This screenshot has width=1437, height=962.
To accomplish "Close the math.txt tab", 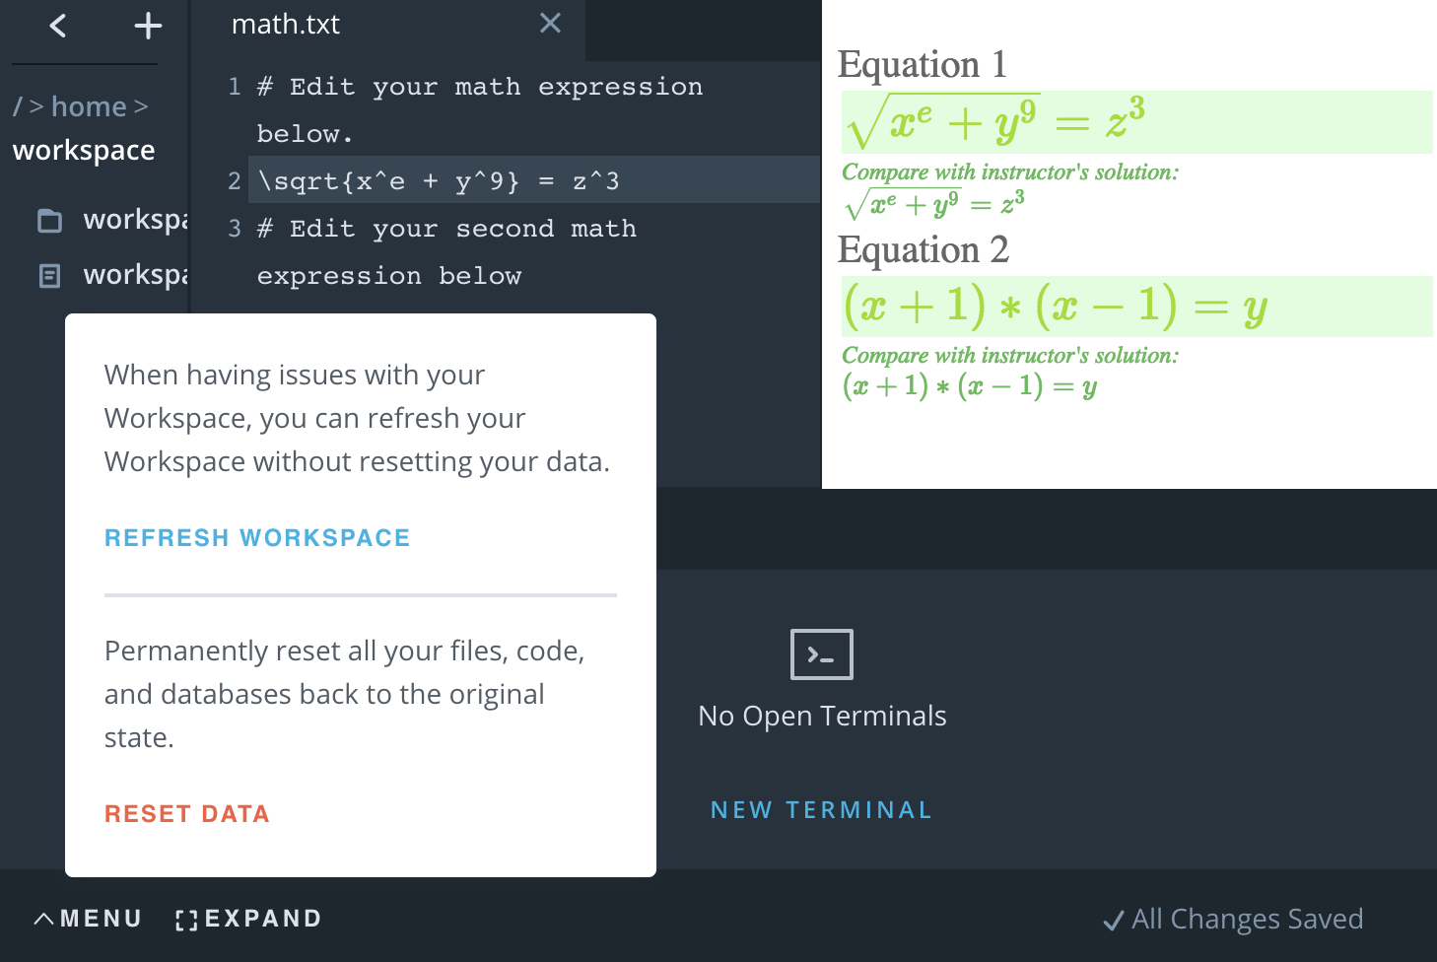I will point(550,24).
